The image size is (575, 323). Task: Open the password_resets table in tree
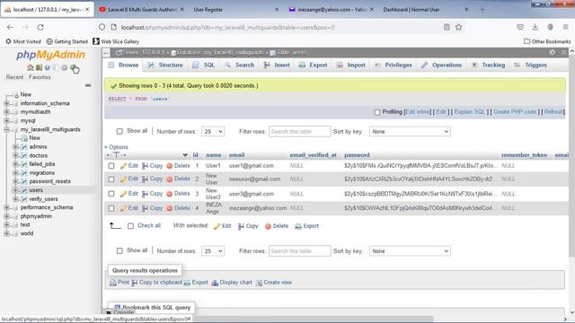click(x=50, y=181)
